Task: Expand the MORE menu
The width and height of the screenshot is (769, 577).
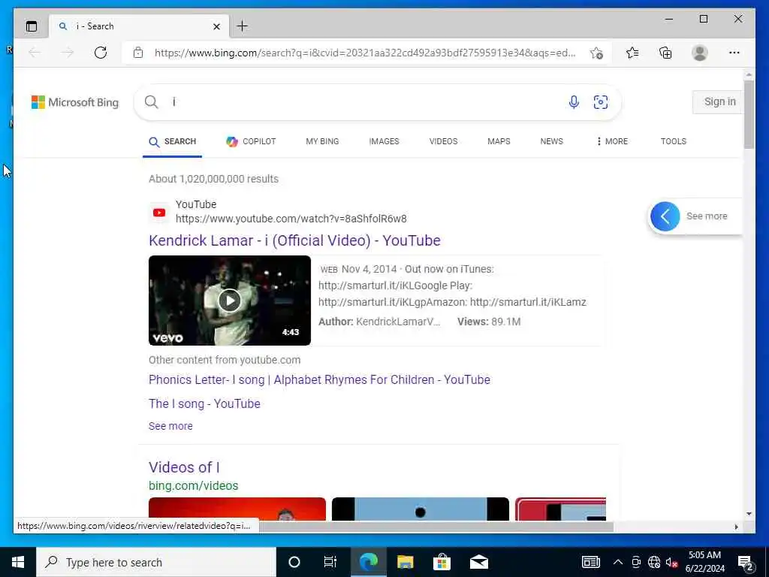Action: 612,141
